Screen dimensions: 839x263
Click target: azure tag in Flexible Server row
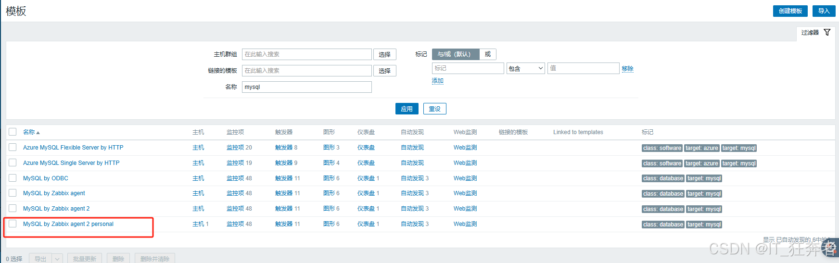(701, 148)
